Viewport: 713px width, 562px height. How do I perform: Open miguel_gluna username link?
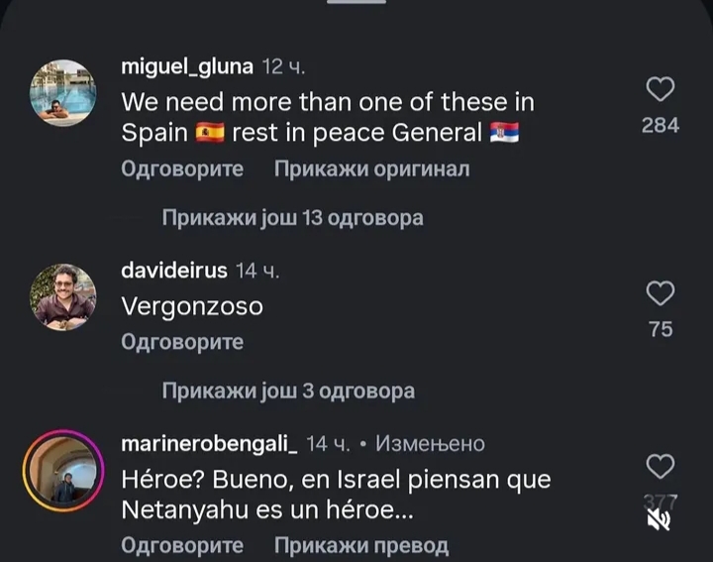(x=187, y=66)
